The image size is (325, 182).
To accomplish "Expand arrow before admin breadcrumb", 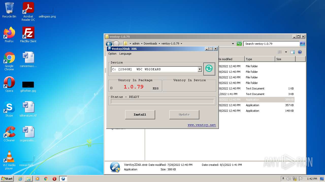I will (130, 43).
